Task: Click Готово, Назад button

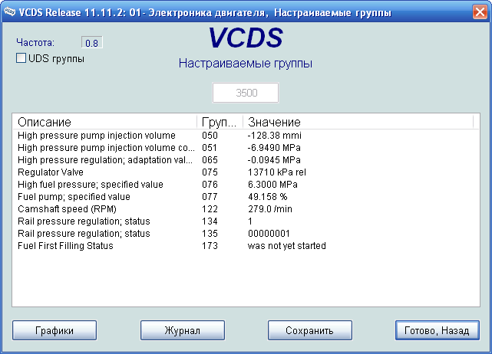Action: click(x=438, y=330)
